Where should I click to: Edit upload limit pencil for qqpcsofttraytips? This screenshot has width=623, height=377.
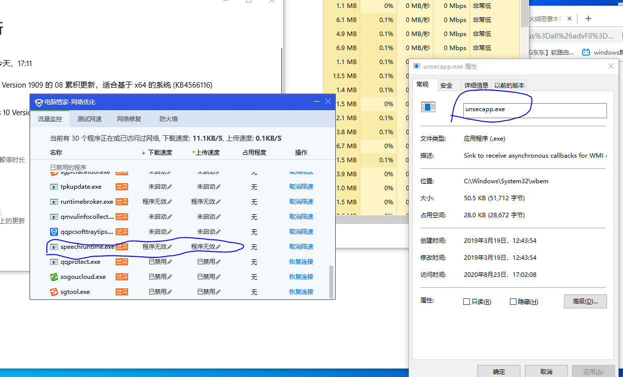click(x=218, y=232)
